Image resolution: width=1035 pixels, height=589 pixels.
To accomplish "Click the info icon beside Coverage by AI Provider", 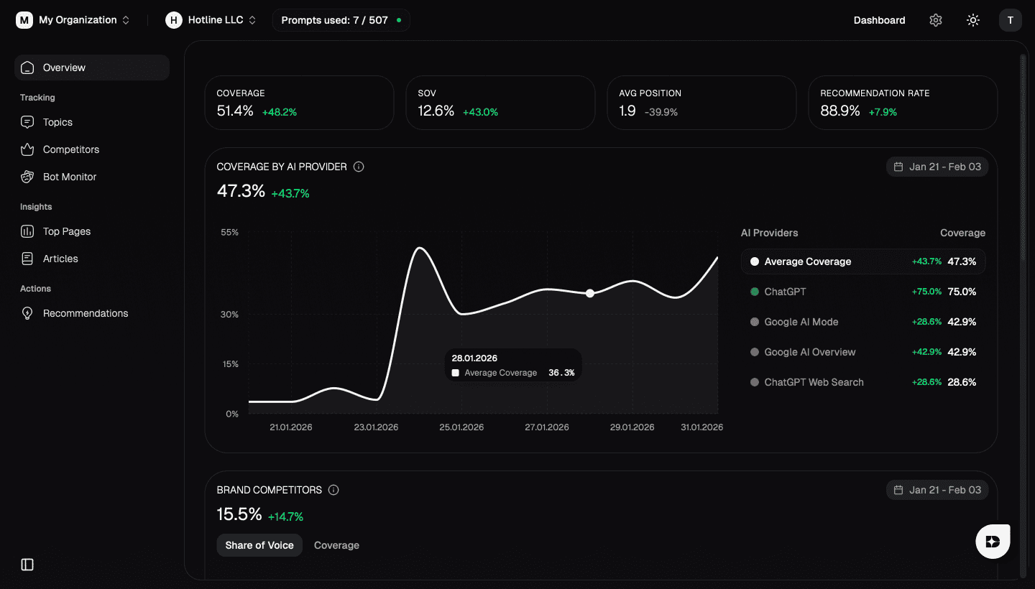I will pos(359,166).
